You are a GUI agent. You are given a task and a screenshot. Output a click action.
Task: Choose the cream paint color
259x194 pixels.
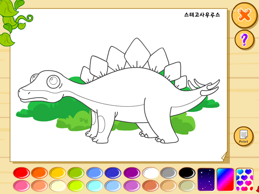(57, 186)
